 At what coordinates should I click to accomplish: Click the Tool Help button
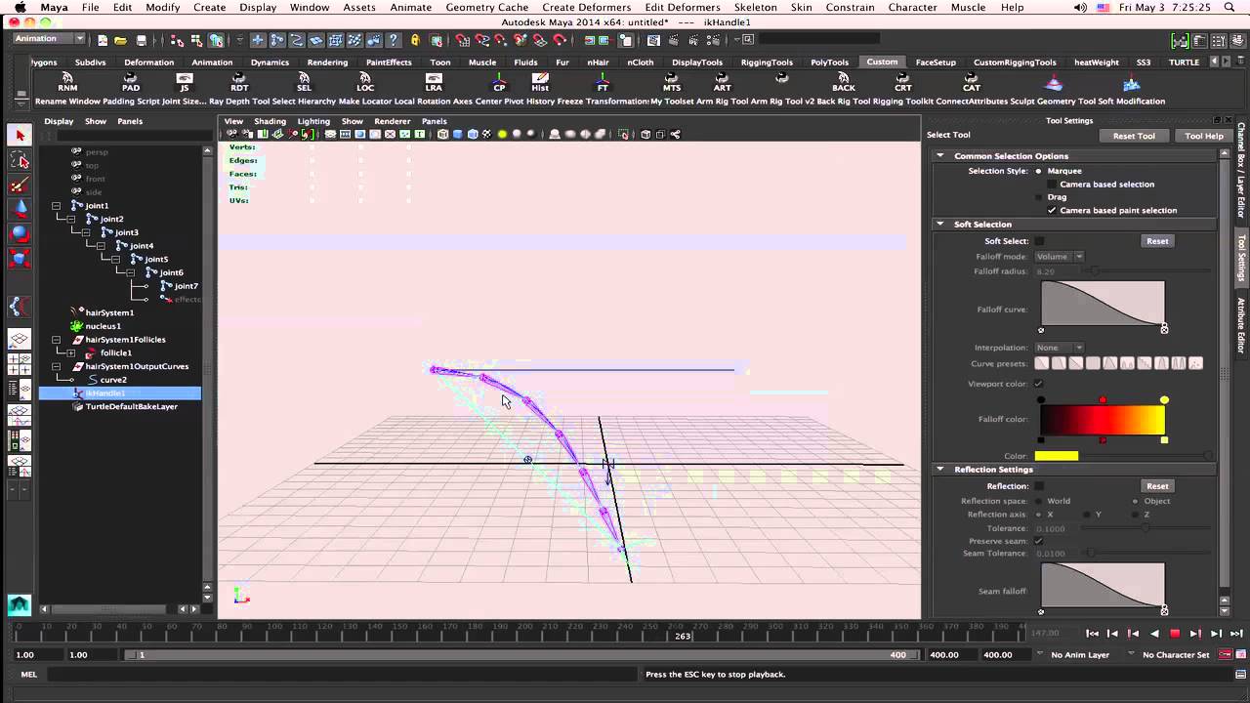coord(1203,136)
